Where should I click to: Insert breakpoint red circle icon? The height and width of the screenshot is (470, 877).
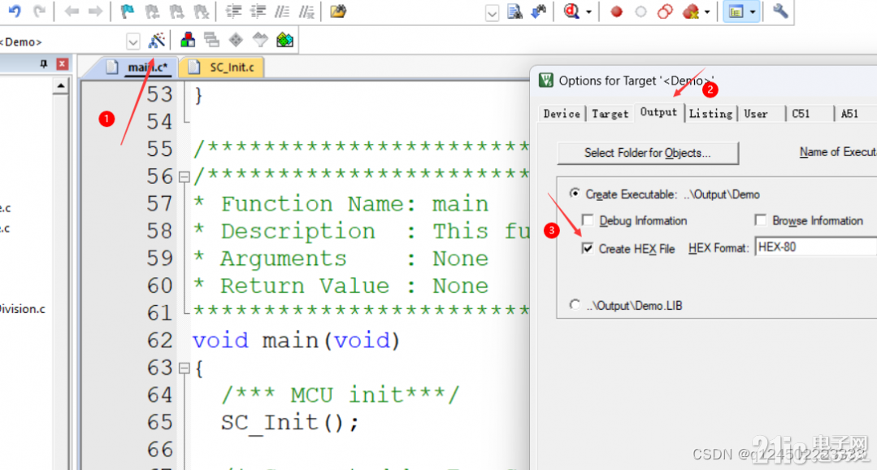click(616, 11)
